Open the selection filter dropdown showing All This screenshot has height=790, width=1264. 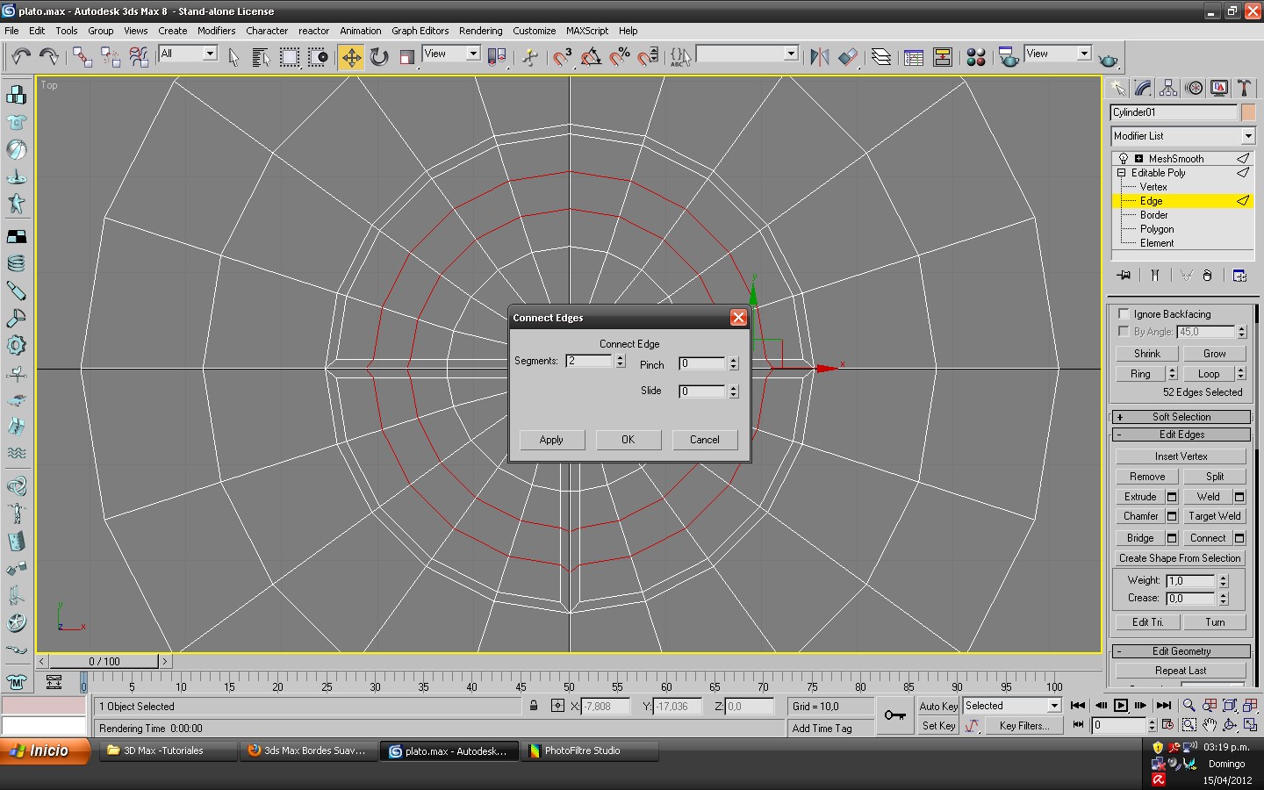(x=188, y=54)
